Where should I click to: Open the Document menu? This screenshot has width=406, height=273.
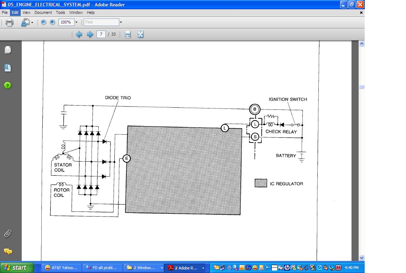(43, 12)
